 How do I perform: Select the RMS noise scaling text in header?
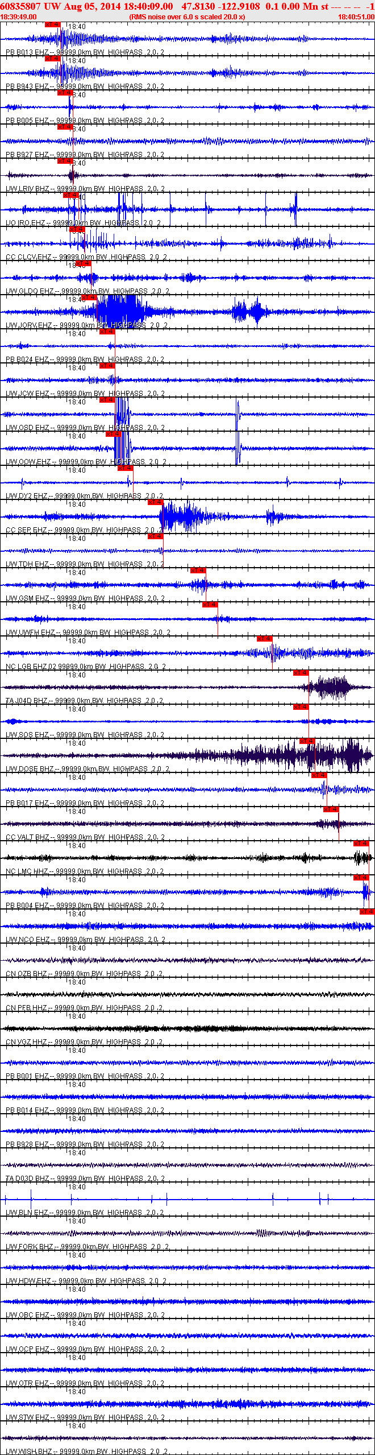tap(188, 17)
